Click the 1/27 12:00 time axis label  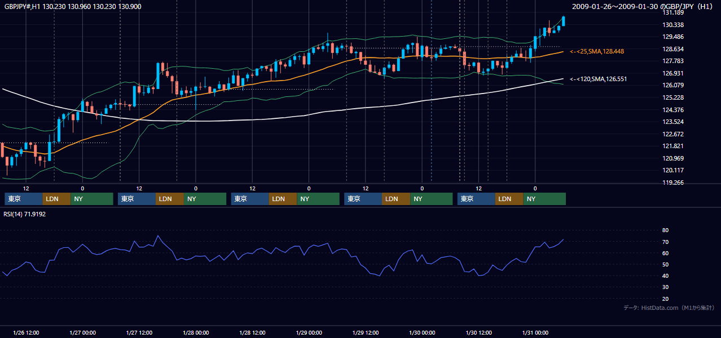(139, 332)
